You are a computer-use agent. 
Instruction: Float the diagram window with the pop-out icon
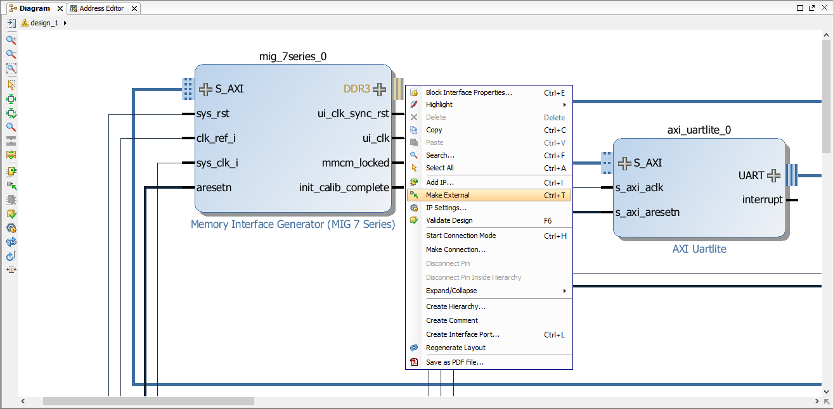813,8
